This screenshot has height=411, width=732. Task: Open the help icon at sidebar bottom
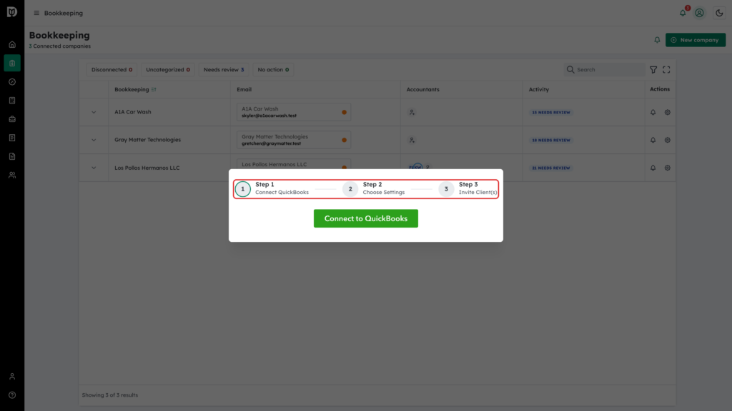coord(12,395)
